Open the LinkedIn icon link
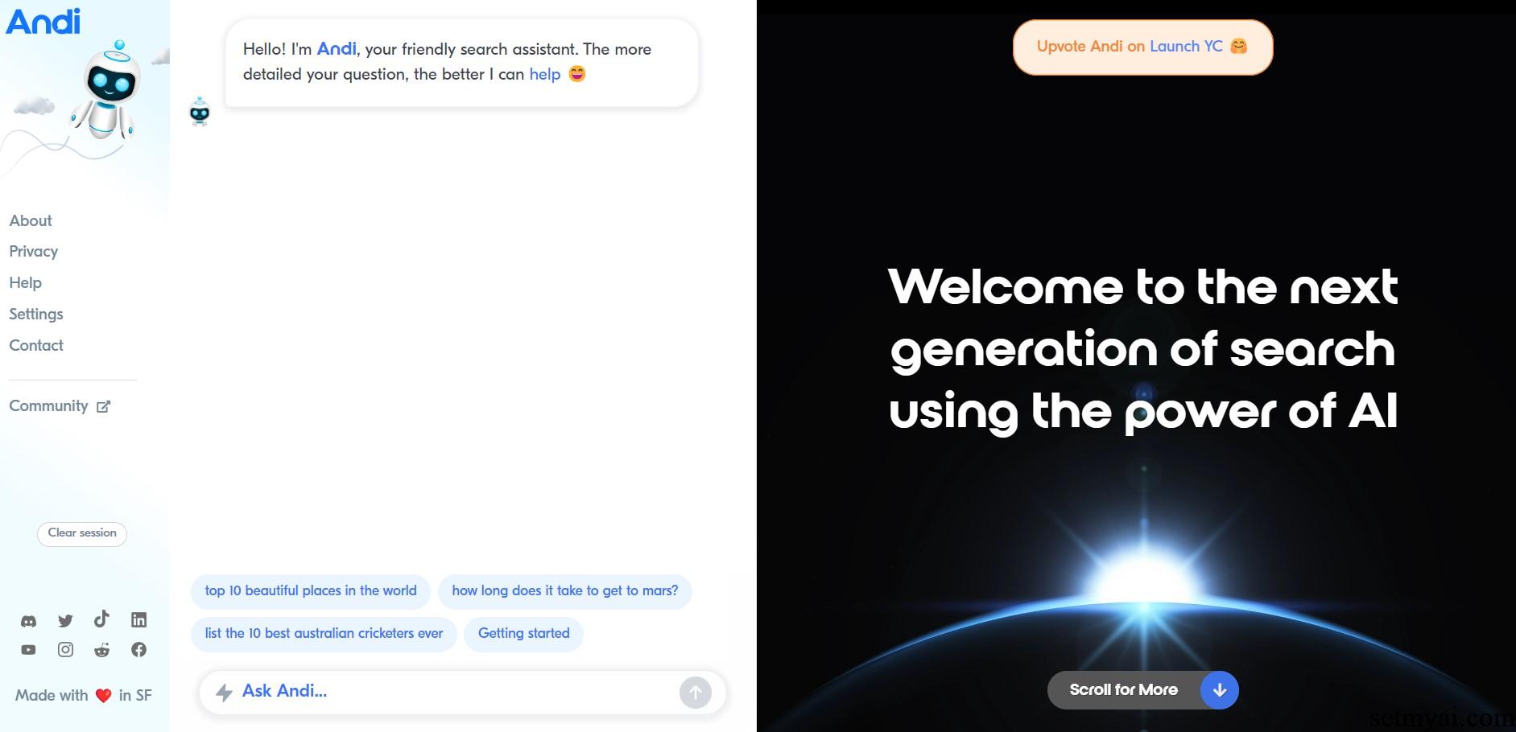 138,619
